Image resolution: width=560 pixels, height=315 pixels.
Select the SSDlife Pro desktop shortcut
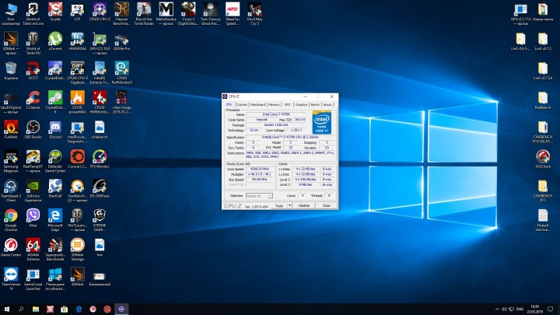point(121,42)
